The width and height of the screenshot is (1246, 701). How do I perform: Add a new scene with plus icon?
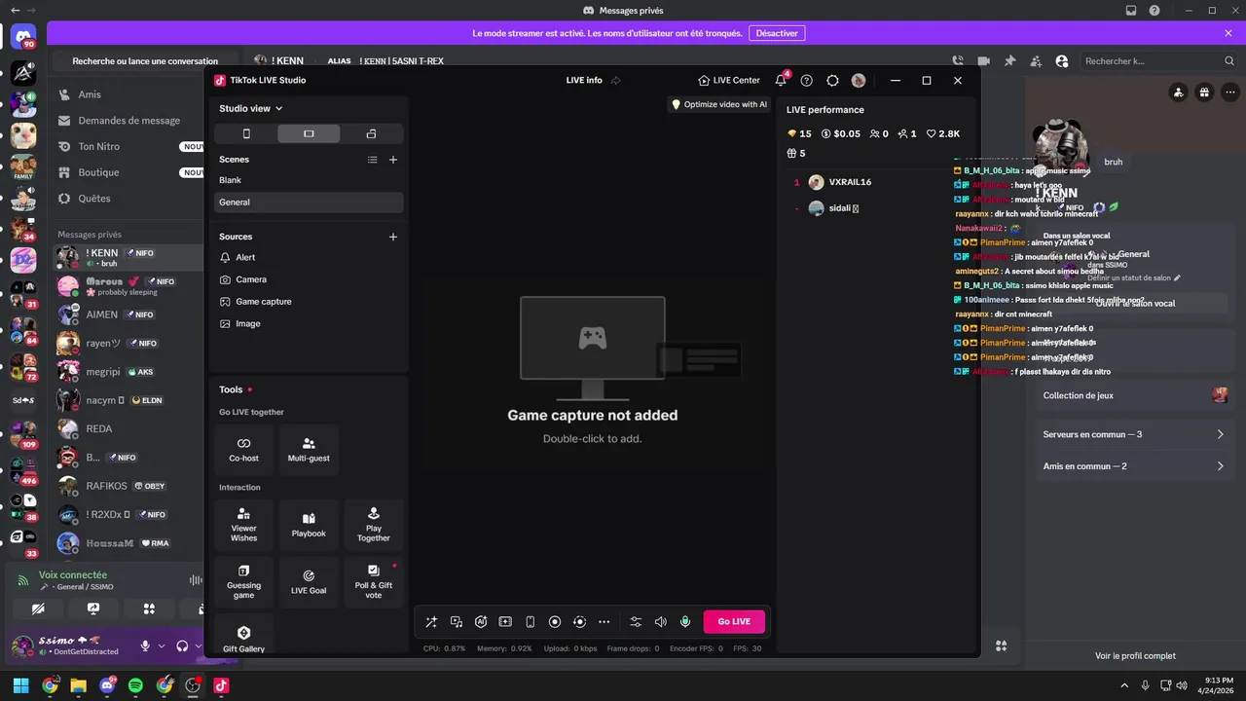click(x=393, y=160)
